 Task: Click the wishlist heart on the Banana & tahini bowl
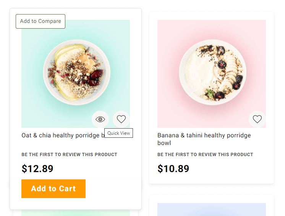(257, 119)
